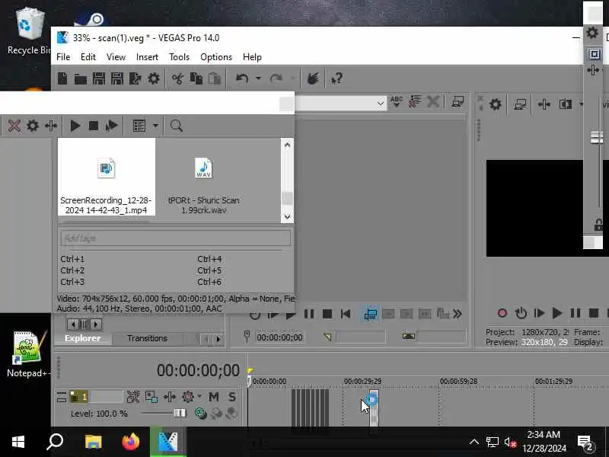The width and height of the screenshot is (609, 457).
Task: Open the File menu
Action: point(63,57)
